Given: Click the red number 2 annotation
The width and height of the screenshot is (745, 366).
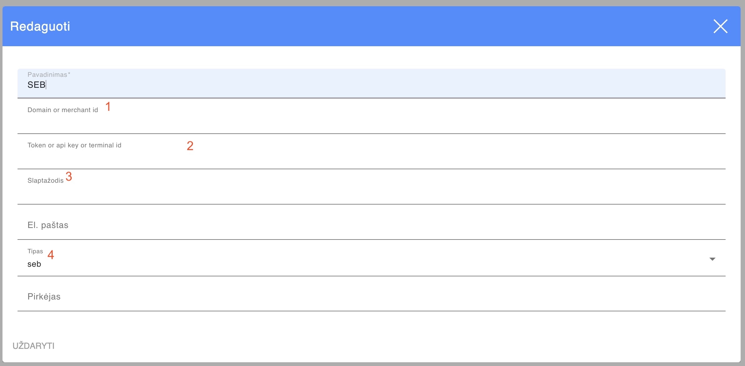Looking at the screenshot, I should click(x=190, y=146).
